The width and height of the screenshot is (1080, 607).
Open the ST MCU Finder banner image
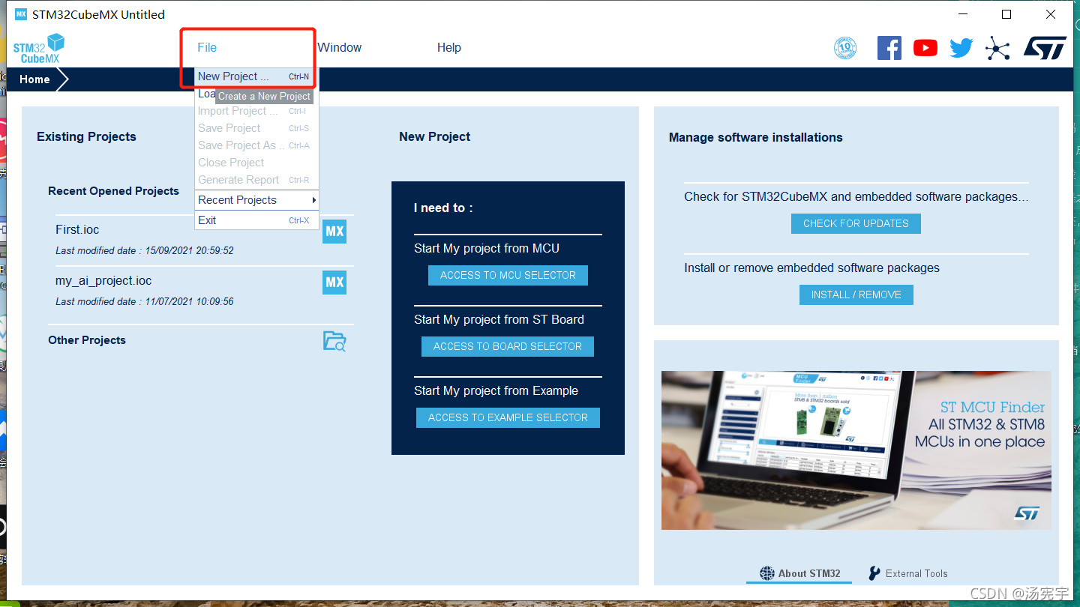(x=856, y=450)
